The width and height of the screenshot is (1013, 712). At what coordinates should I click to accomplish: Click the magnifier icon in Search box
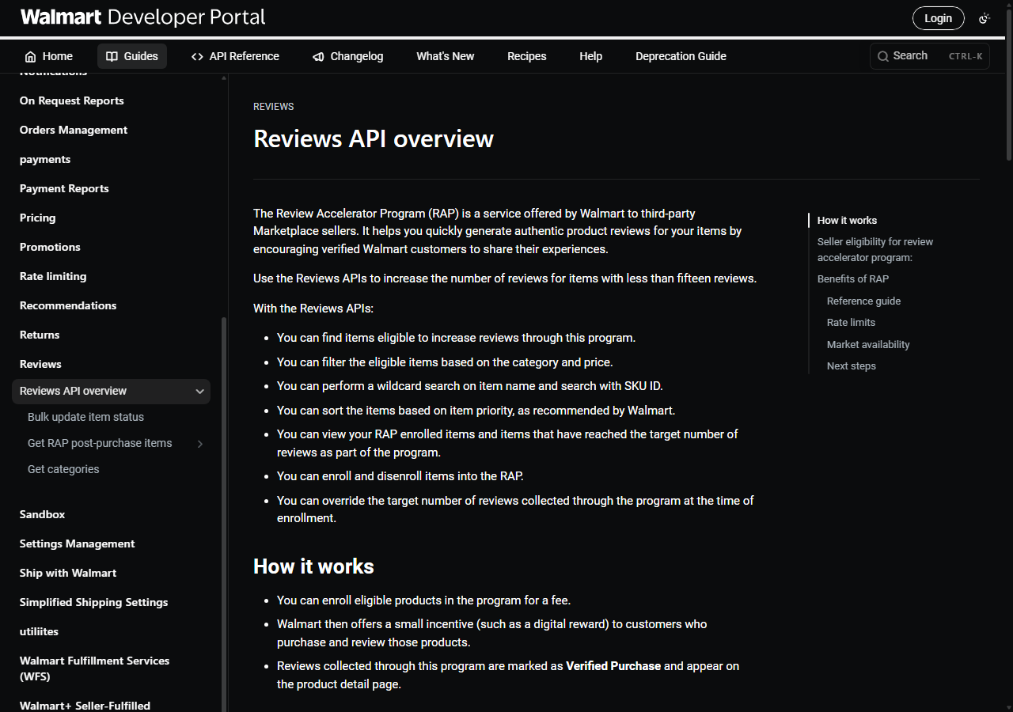tap(883, 56)
